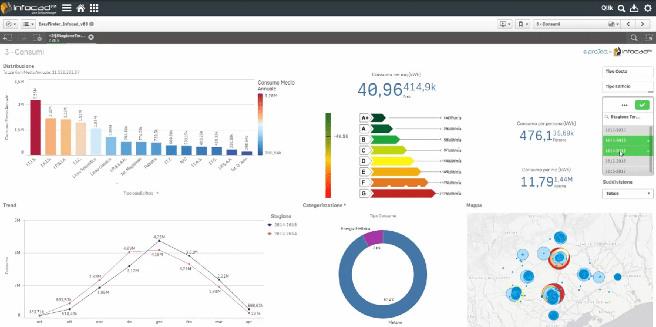Step back selection in selections bar
This screenshot has width=656, height=327.
pos(8,38)
